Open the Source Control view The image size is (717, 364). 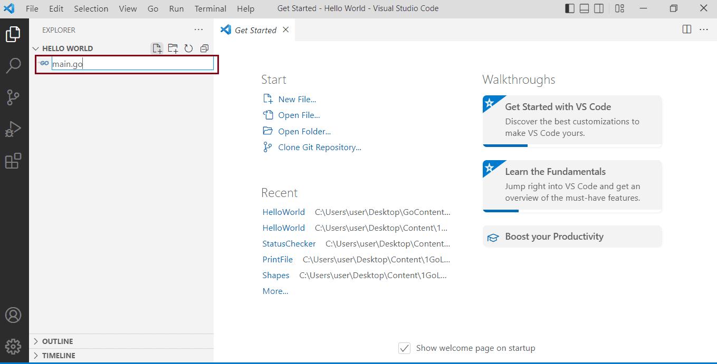coord(13,97)
